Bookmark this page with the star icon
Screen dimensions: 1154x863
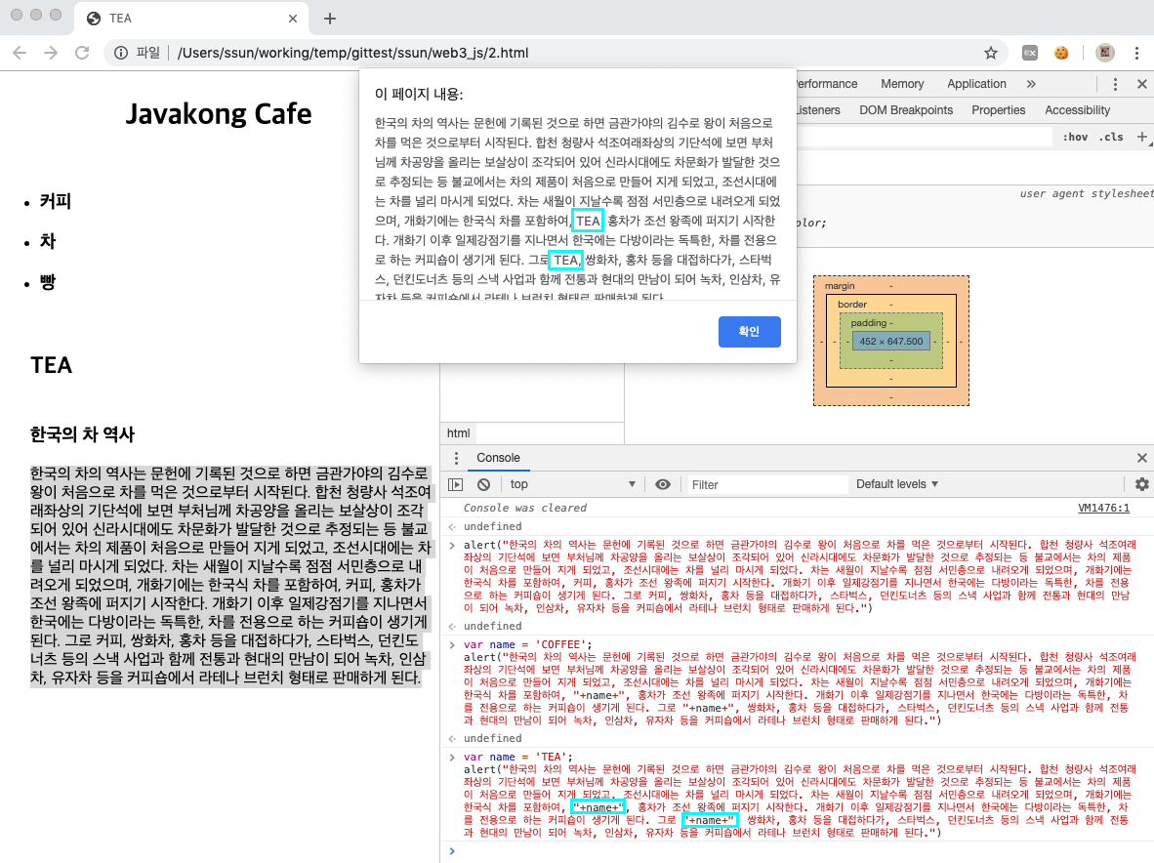tap(991, 53)
